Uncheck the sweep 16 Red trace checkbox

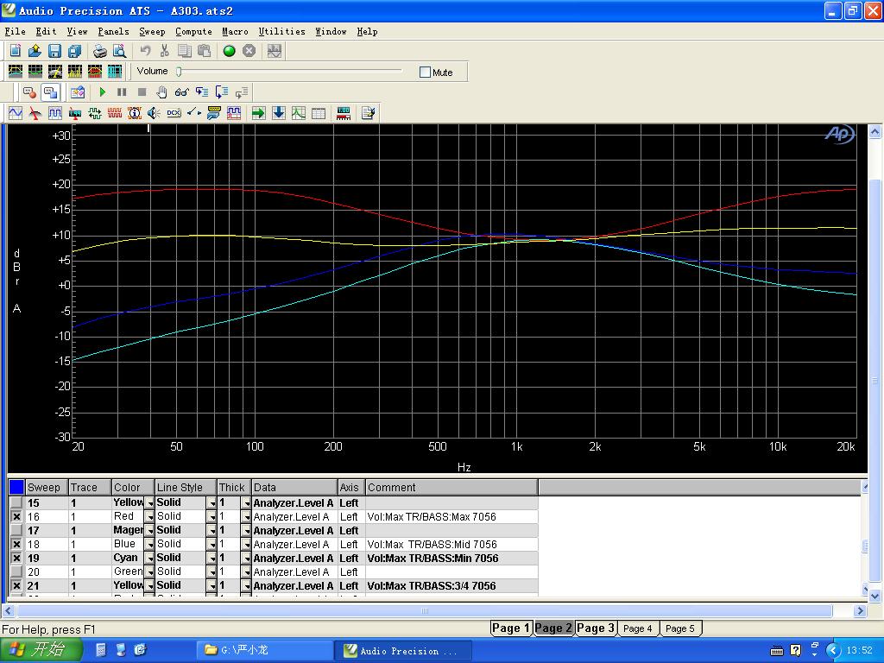pos(16,517)
